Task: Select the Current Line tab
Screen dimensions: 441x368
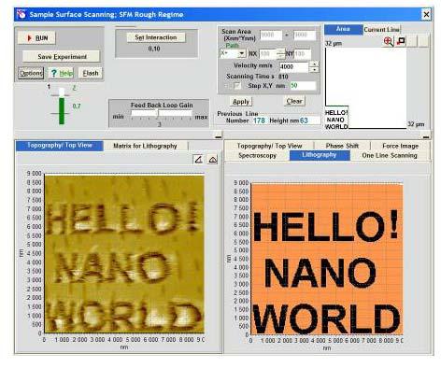Action: click(x=382, y=30)
